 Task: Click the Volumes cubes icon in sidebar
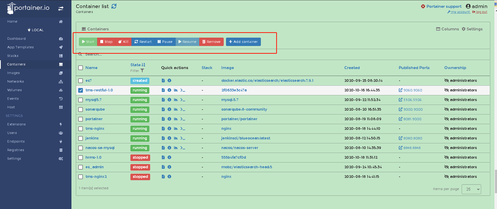pyautogui.click(x=61, y=90)
